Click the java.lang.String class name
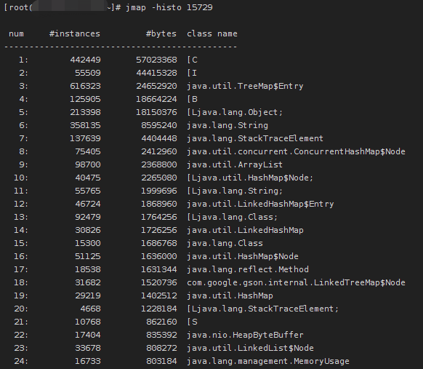 [227, 125]
